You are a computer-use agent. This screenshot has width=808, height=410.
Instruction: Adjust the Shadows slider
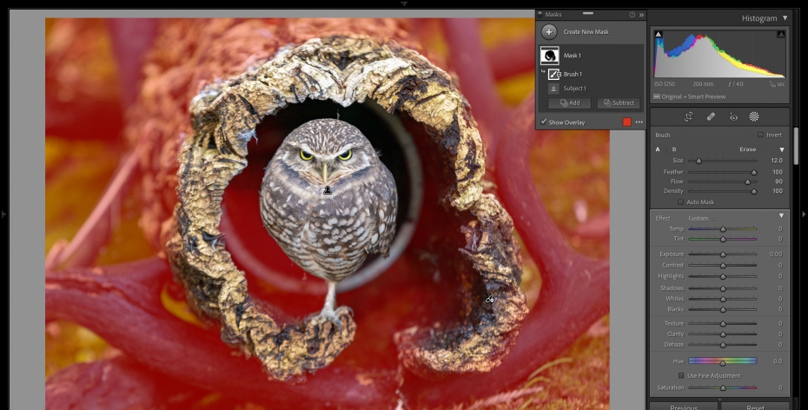click(x=723, y=288)
